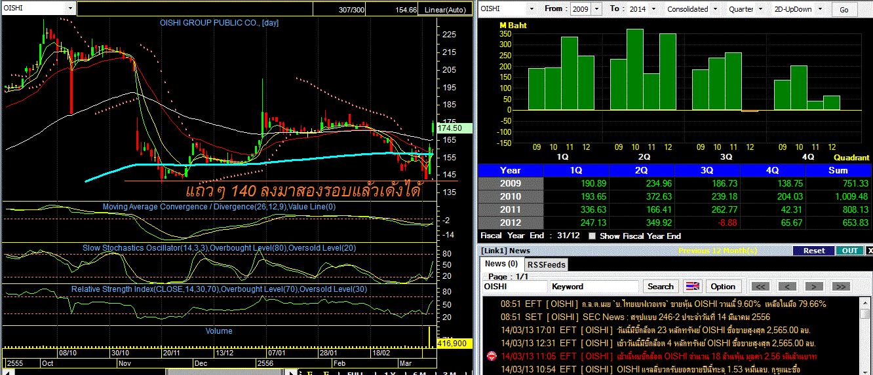Open the 08:51 EFT OISHI 9.60% news item
The width and height of the screenshot is (873, 375).
(663, 304)
